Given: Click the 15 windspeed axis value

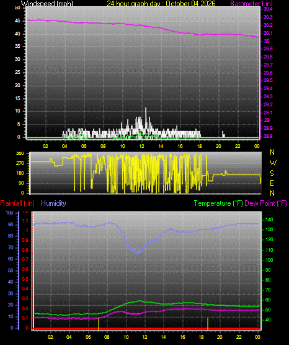Looking at the screenshot, I should 17,98.
